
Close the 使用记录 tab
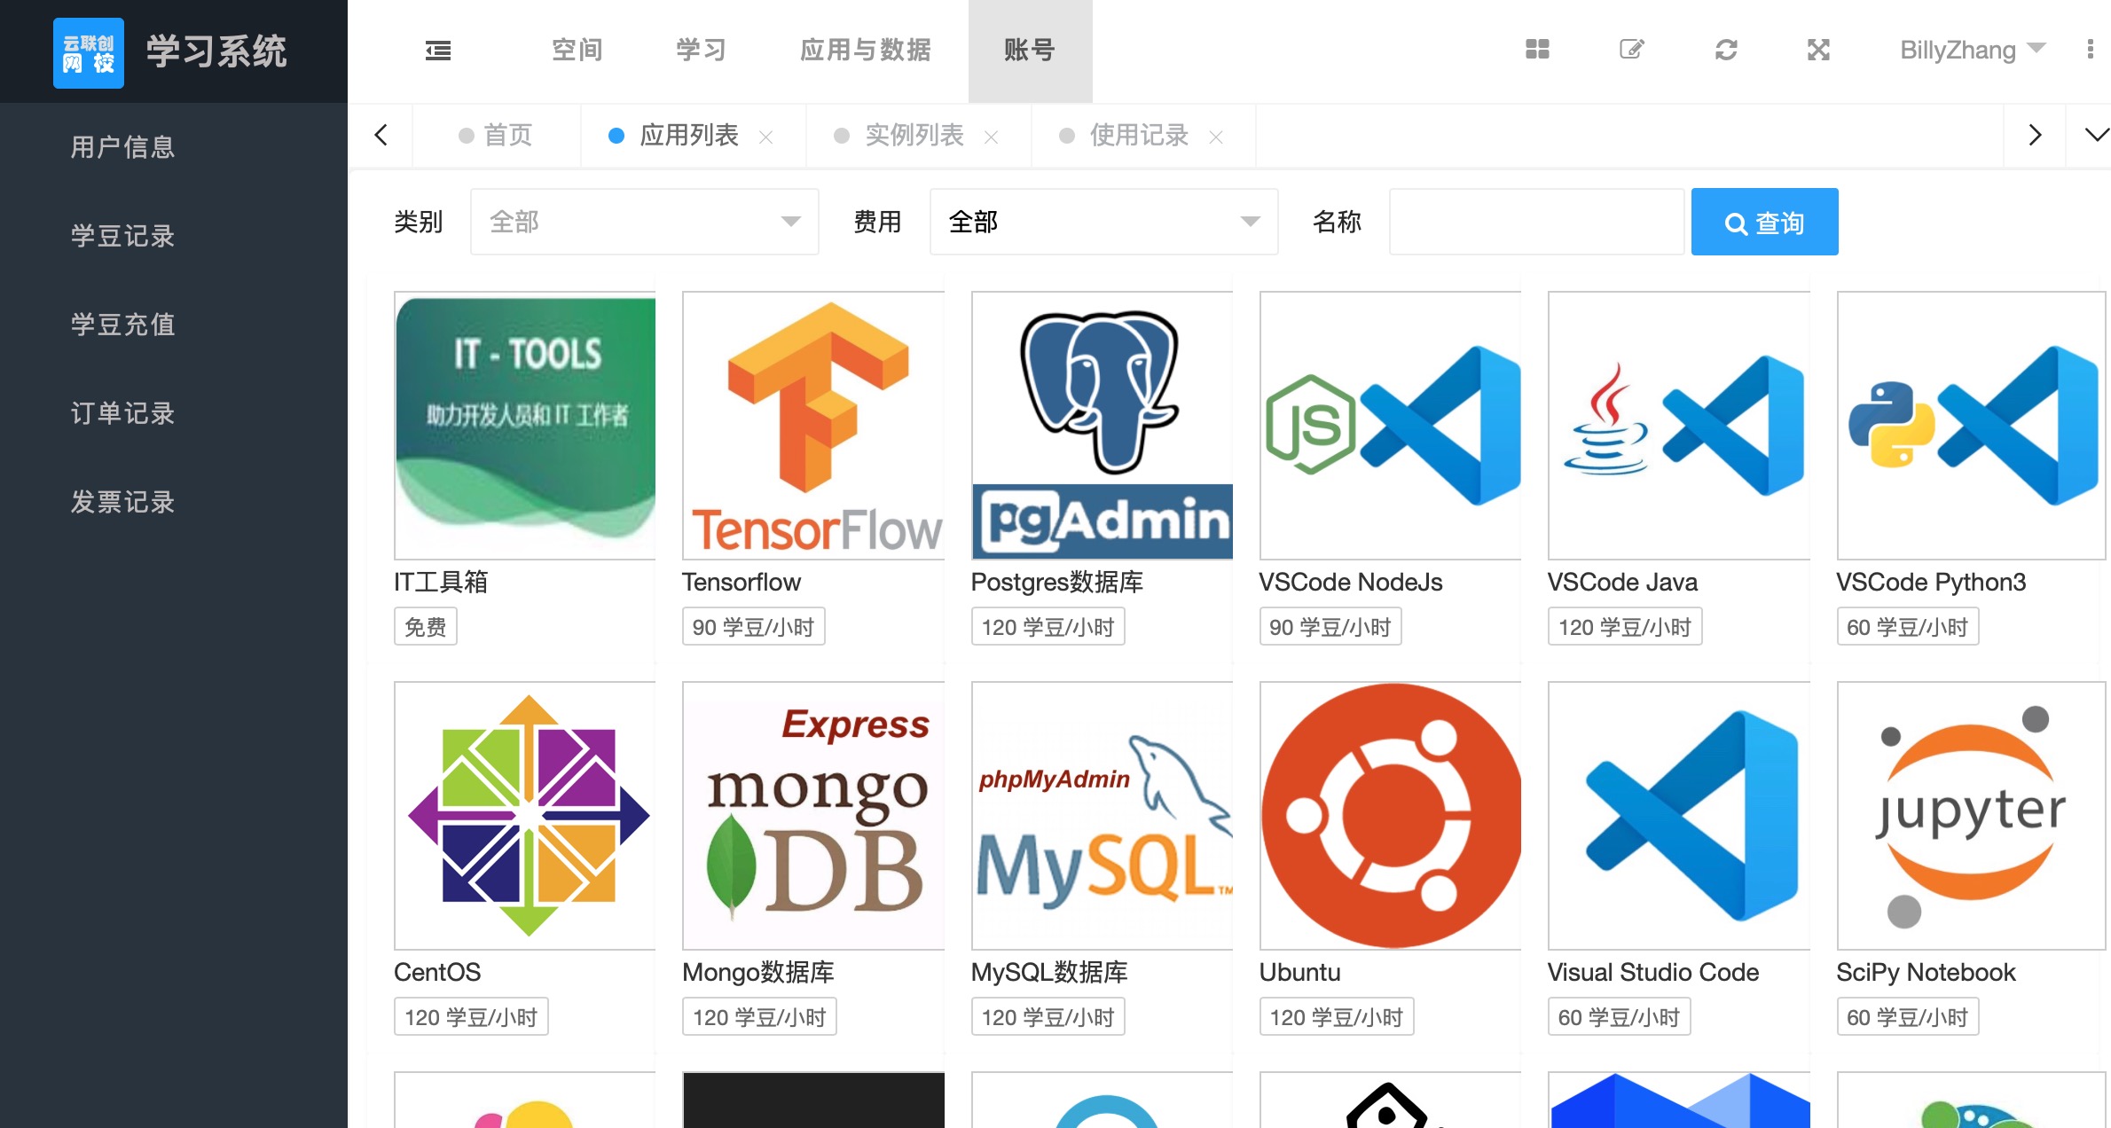[1216, 137]
